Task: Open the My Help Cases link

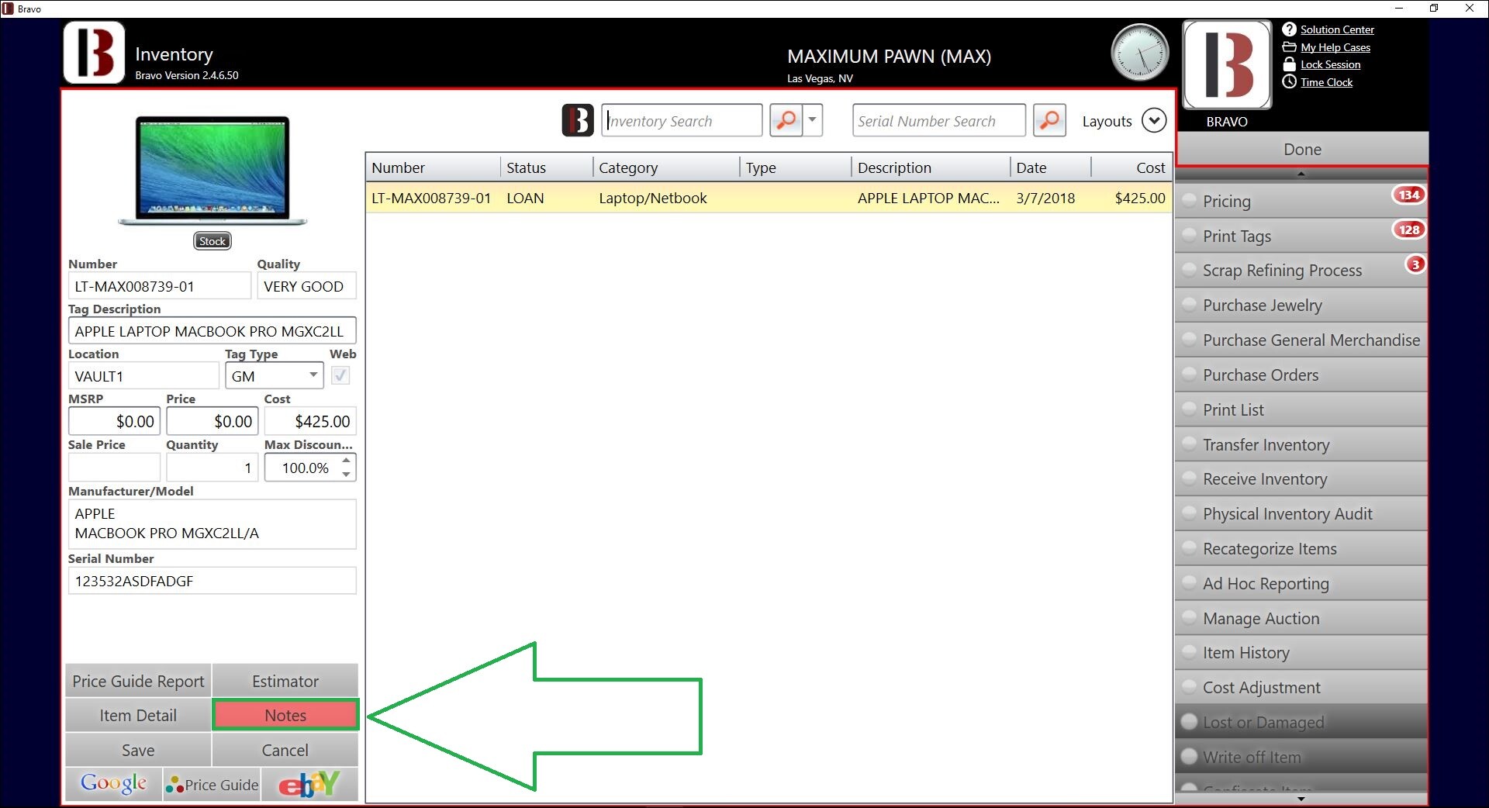Action: tap(1335, 47)
